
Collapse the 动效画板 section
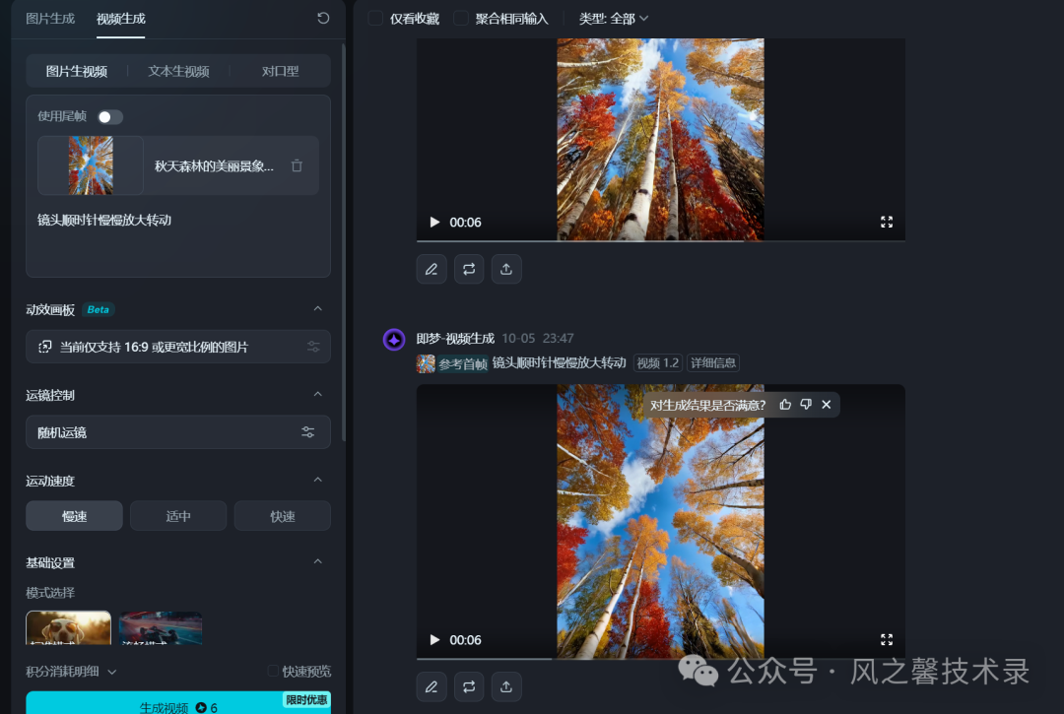pyautogui.click(x=317, y=308)
